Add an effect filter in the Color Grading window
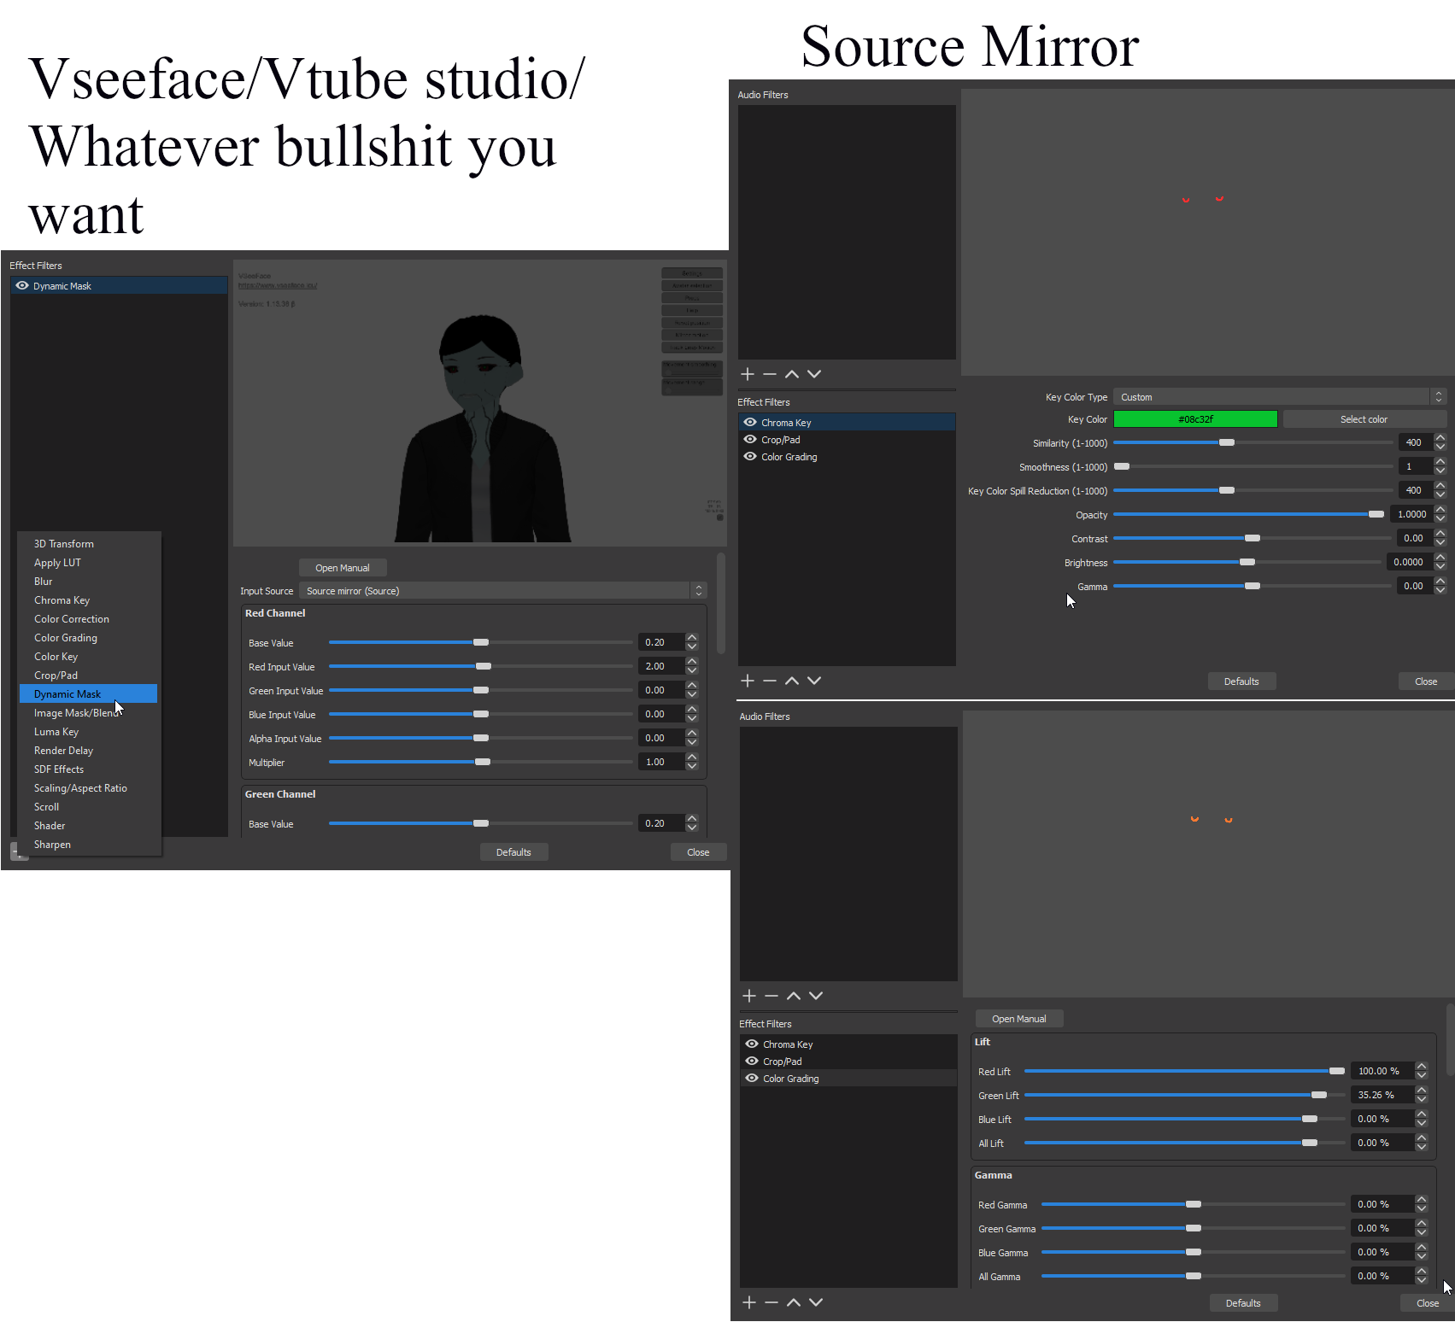The width and height of the screenshot is (1455, 1322). pos(749,1302)
